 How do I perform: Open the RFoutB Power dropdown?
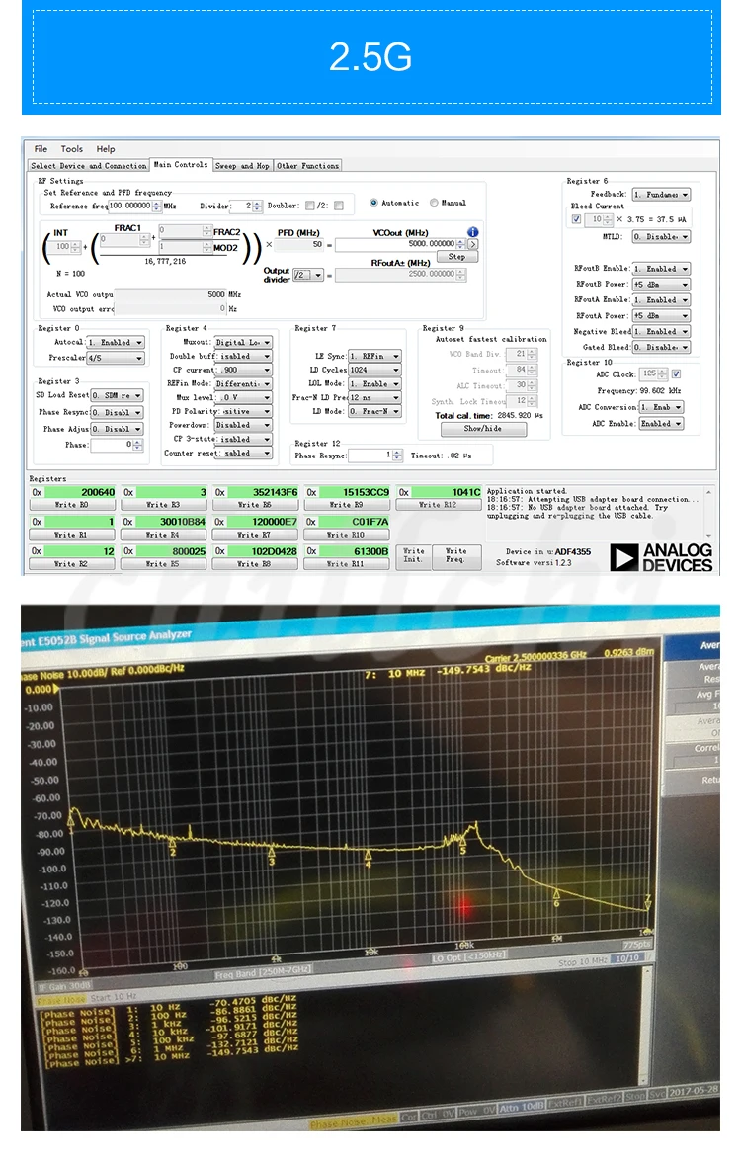661,284
